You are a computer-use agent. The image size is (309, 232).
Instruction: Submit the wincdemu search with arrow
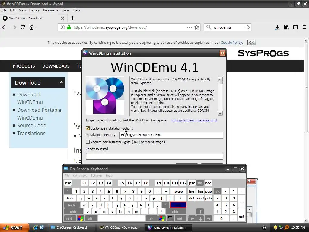[247, 27]
